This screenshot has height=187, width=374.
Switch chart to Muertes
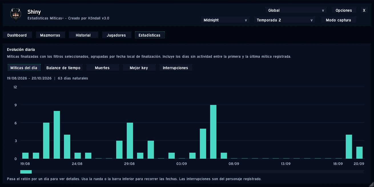coord(102,68)
